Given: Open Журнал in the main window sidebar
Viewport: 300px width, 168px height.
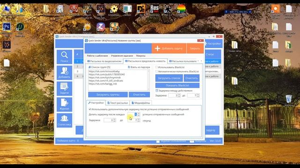Looking at the screenshot, I should [x=64, y=105].
